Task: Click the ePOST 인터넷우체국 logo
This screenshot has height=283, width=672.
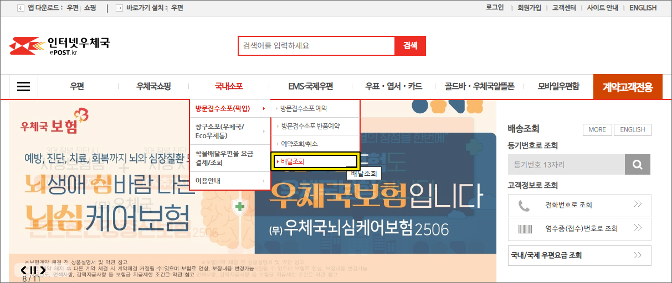Action: 59,46
